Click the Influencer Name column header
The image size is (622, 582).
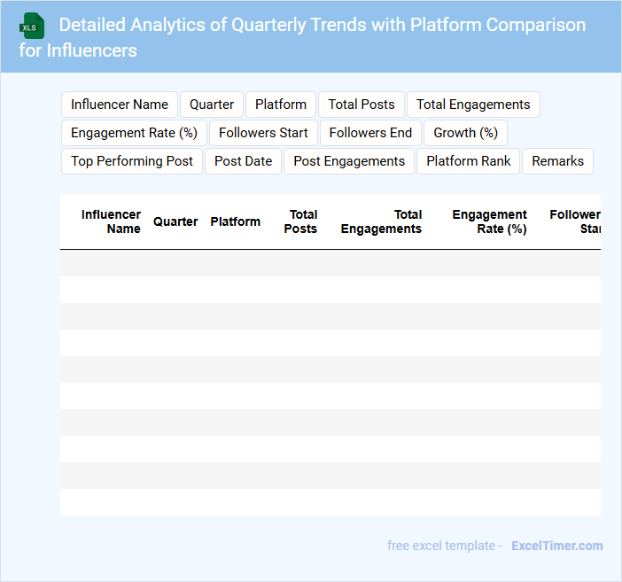(111, 221)
